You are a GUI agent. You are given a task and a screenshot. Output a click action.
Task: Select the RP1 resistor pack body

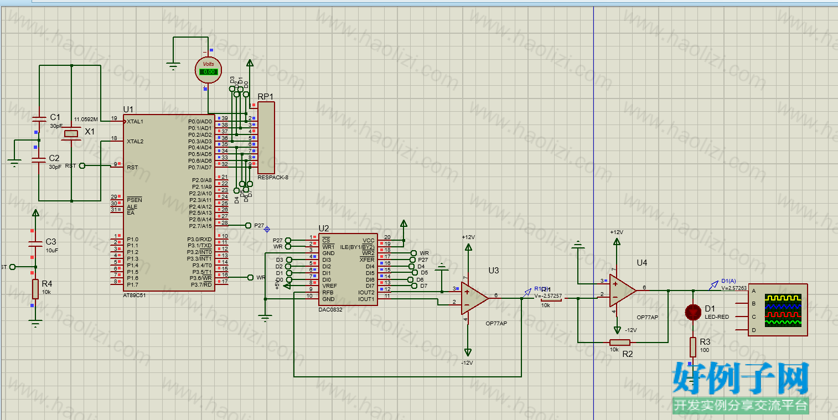266,138
